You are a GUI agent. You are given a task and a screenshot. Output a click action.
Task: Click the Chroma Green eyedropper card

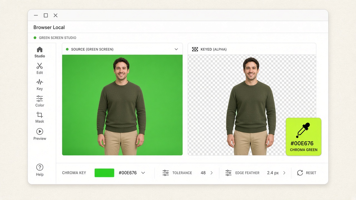point(303,137)
